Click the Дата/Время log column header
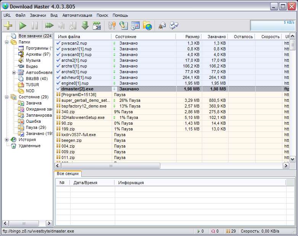The image size is (298, 236). (92, 183)
